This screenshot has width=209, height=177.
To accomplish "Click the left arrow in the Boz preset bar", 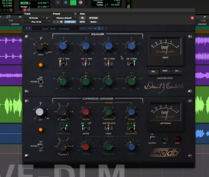I will [x=26, y=28].
